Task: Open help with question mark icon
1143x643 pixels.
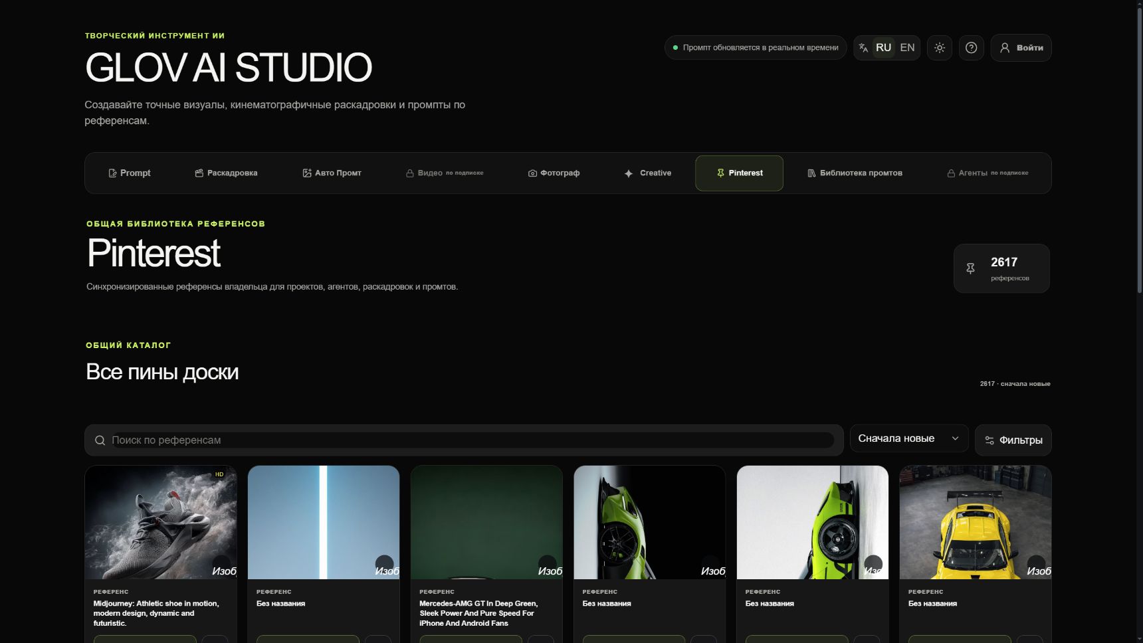Action: (x=971, y=48)
